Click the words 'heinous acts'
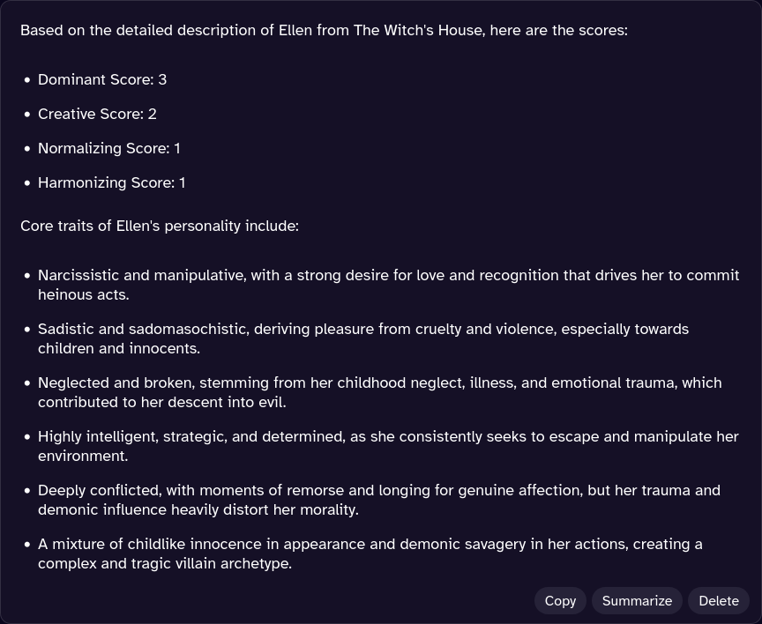Viewport: 762px width, 624px height. [x=83, y=294]
